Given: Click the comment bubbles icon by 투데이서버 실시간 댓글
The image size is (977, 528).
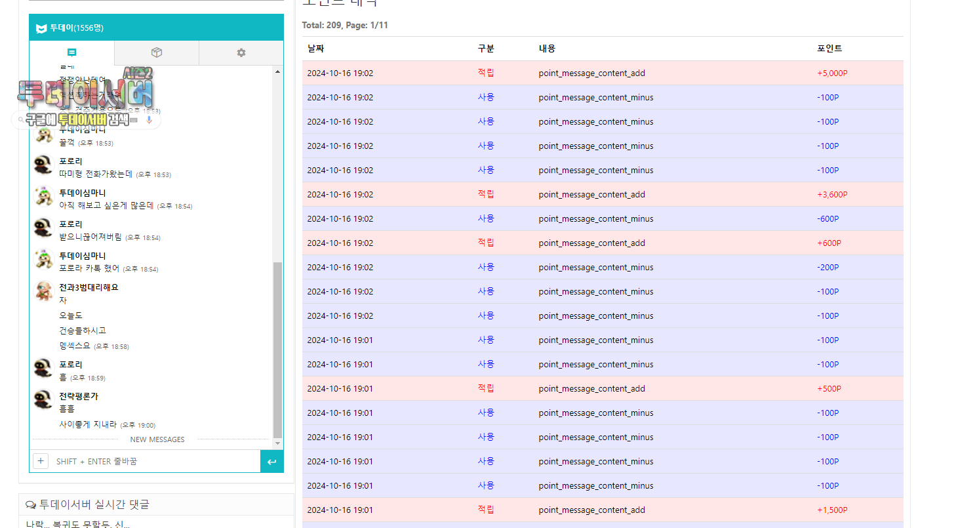Looking at the screenshot, I should tap(31, 504).
